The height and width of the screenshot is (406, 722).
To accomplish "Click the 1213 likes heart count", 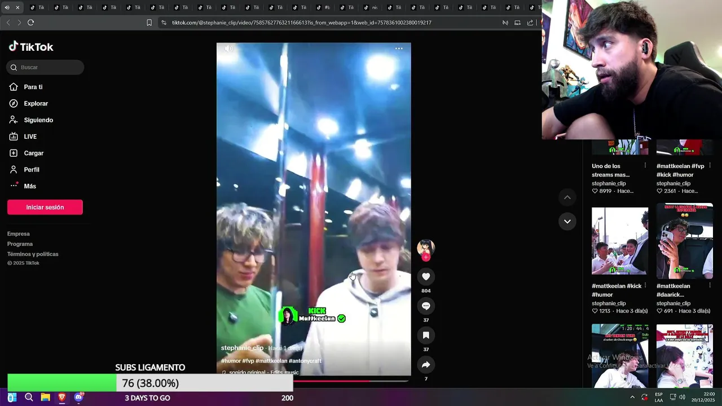I will tap(601, 311).
